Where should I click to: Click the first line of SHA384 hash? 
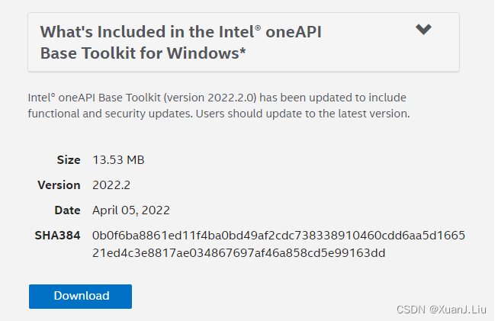coord(278,235)
